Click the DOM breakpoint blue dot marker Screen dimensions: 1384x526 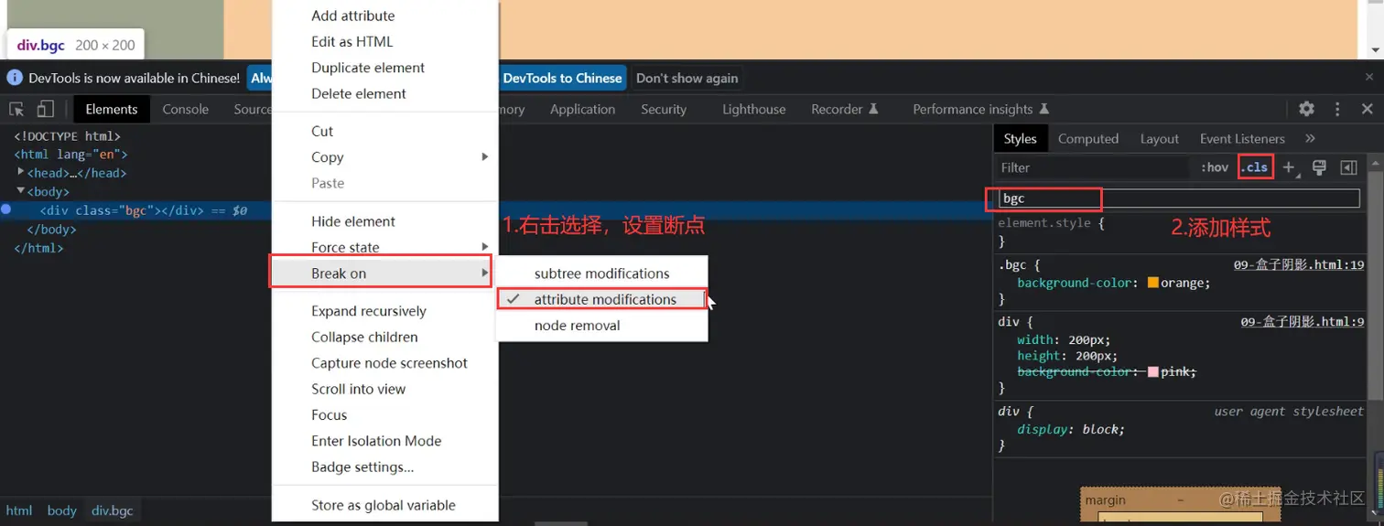coord(5,209)
